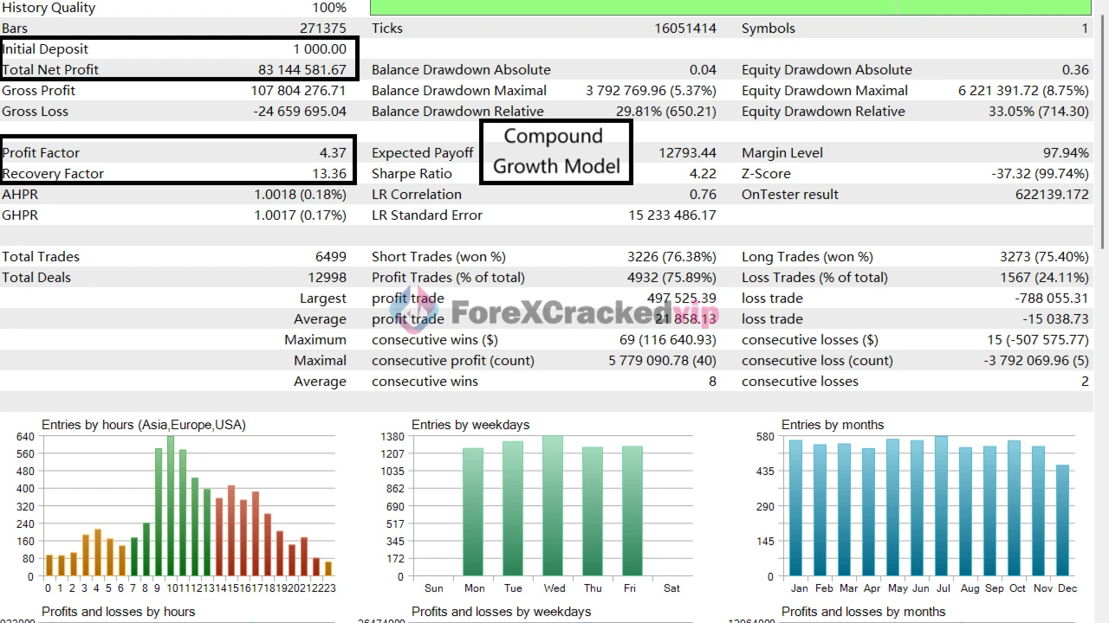Click the Recovery Factor value 13.36
The height and width of the screenshot is (623, 1109).
click(329, 174)
